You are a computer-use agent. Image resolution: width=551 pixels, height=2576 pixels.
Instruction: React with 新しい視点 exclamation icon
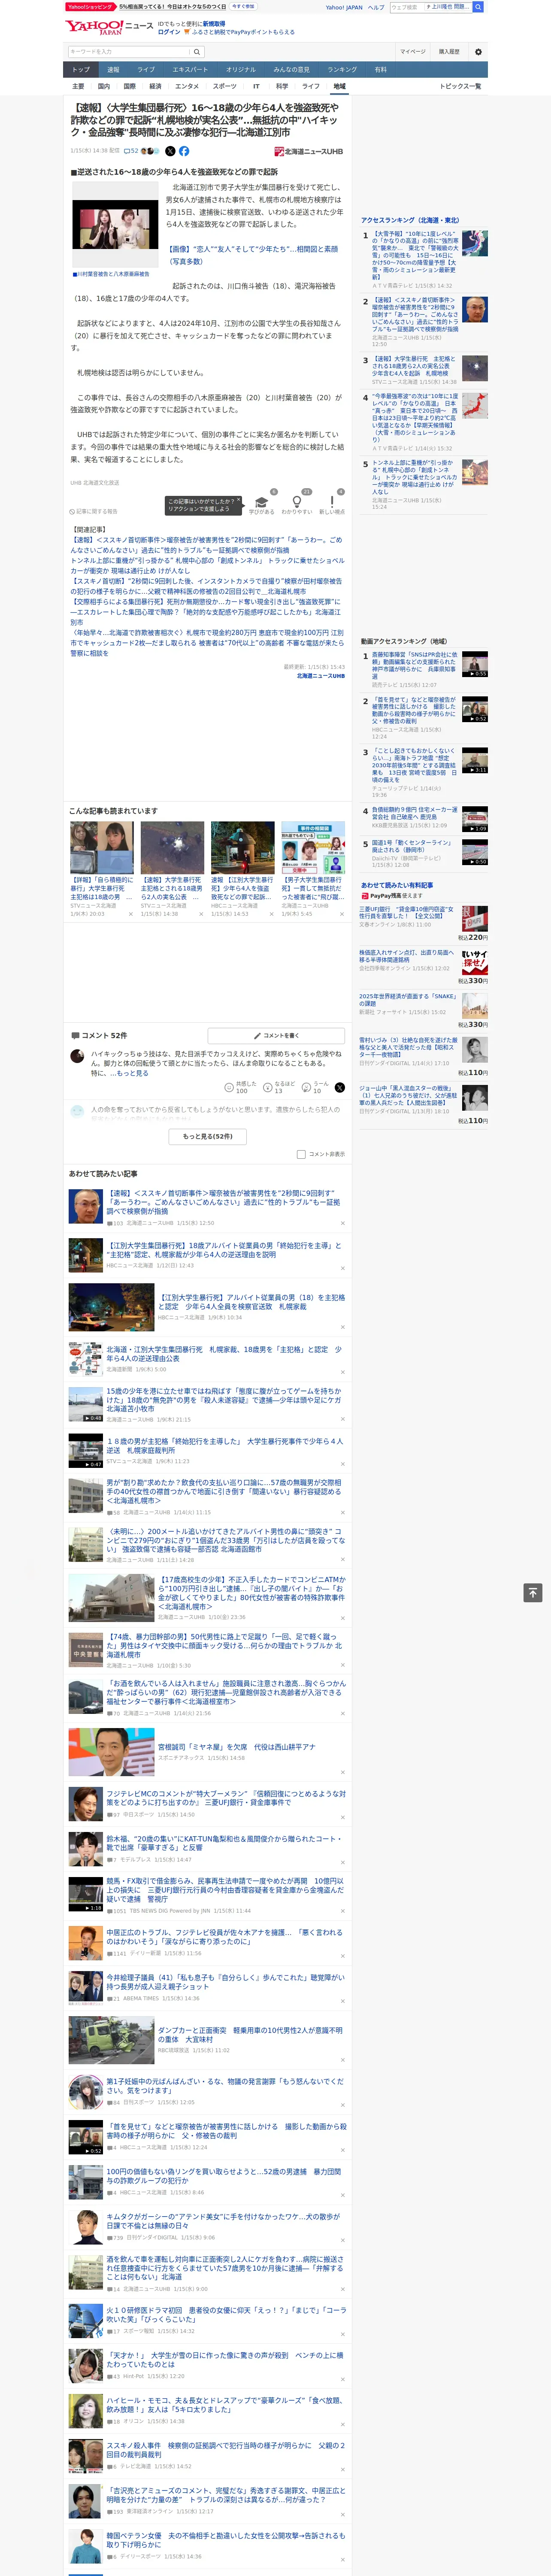tap(332, 502)
